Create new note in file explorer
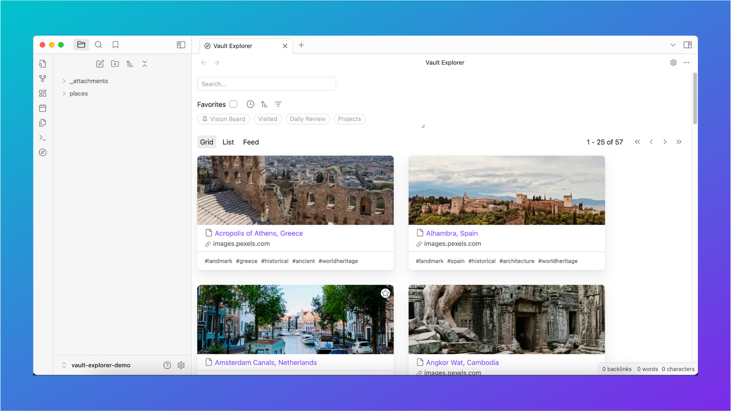Screen dimensions: 731x411 (x=100, y=64)
